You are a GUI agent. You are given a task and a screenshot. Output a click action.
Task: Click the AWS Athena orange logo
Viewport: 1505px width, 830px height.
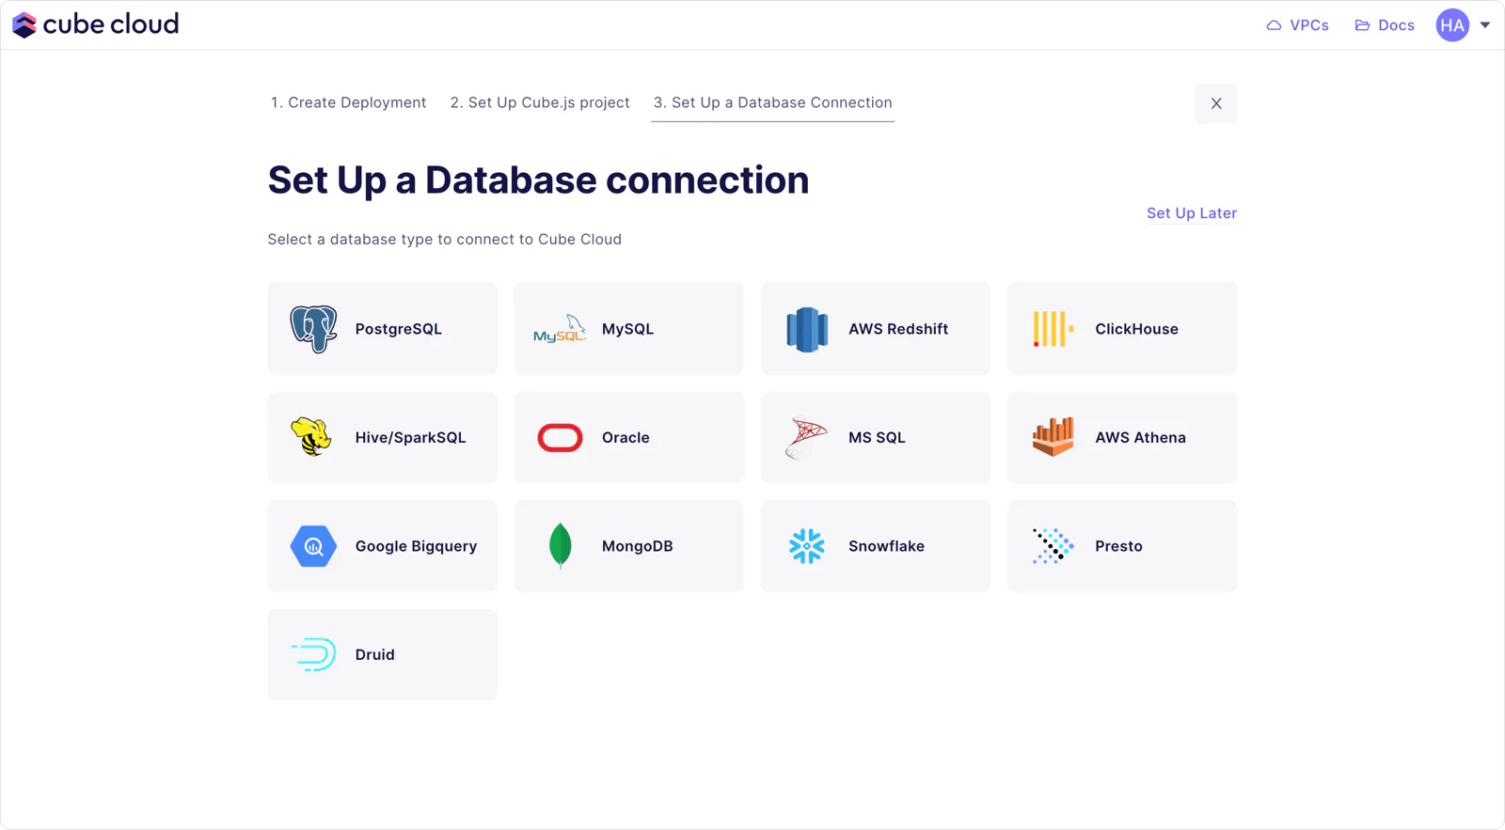coord(1053,437)
